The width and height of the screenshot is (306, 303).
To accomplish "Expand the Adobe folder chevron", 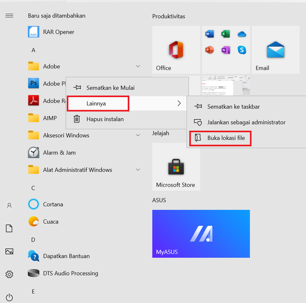I will (x=138, y=67).
